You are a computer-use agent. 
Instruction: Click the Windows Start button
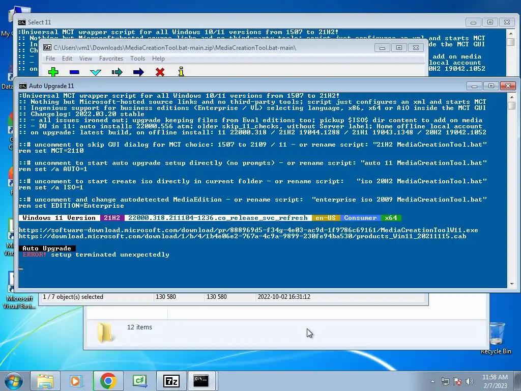click(x=13, y=381)
